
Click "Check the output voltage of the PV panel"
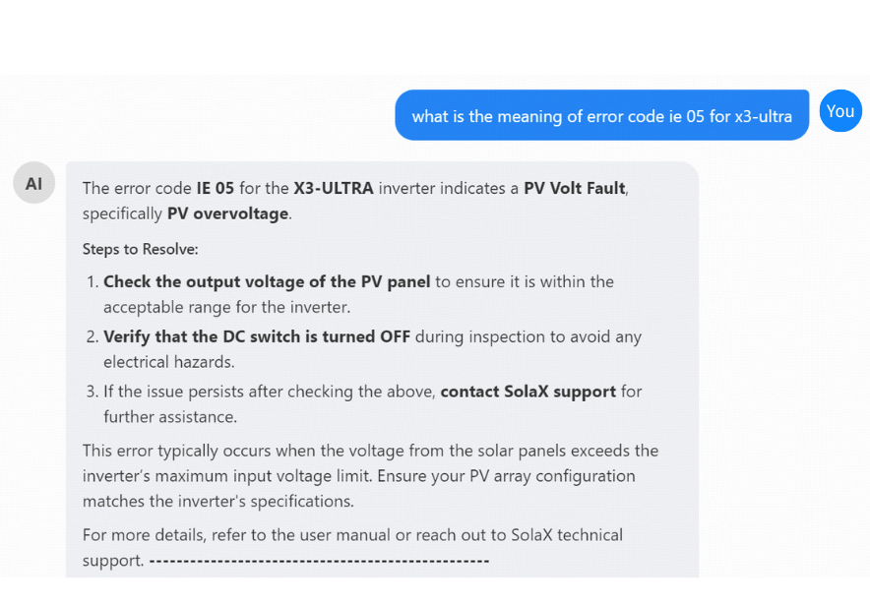267,281
